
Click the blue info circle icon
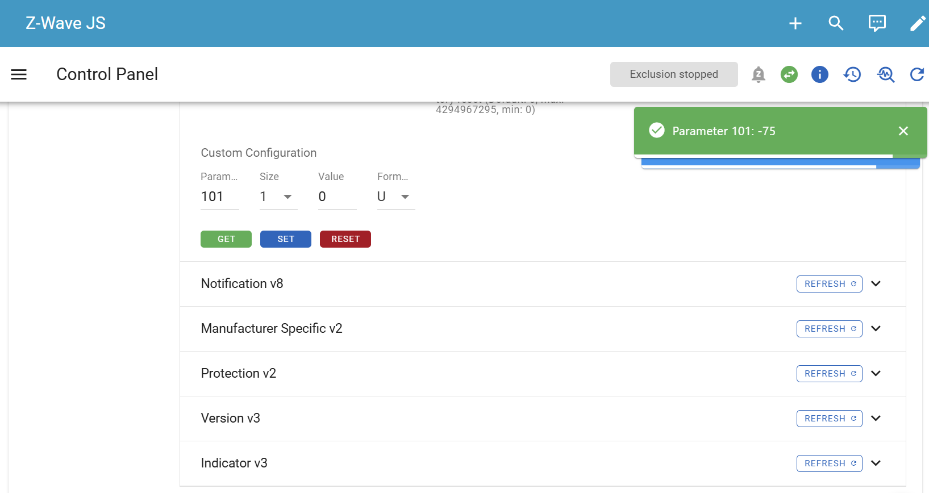click(x=819, y=74)
